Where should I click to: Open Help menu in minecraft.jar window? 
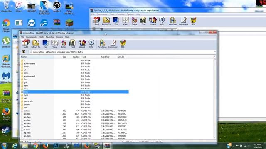[x=67, y=37]
